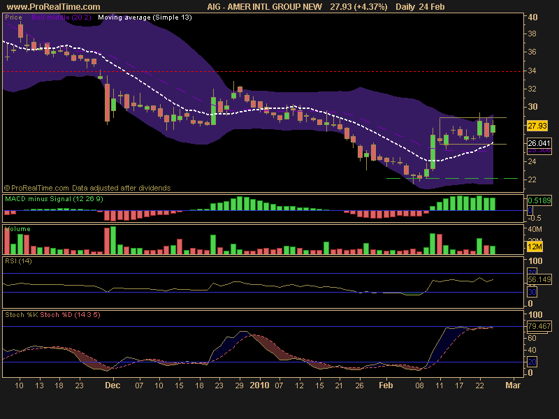The height and width of the screenshot is (419, 559).
Task: Click the 2010 label on the date axis
Action: pyautogui.click(x=259, y=385)
